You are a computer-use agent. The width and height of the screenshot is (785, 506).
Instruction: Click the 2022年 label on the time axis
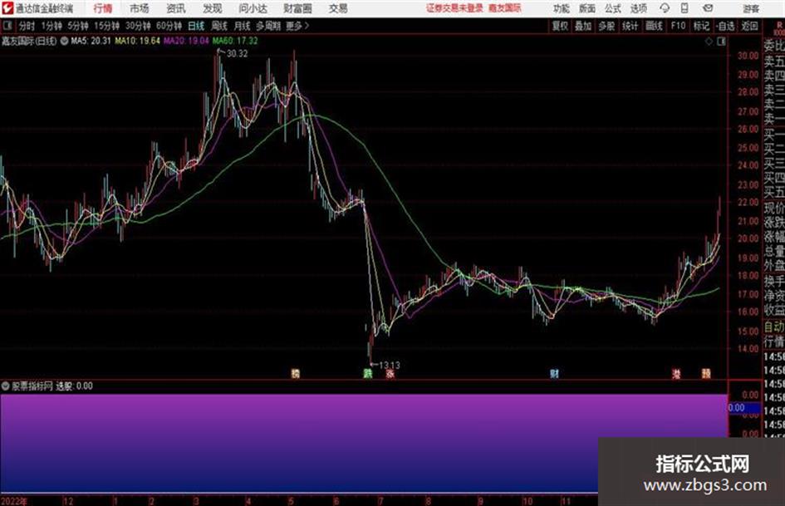[x=14, y=501]
